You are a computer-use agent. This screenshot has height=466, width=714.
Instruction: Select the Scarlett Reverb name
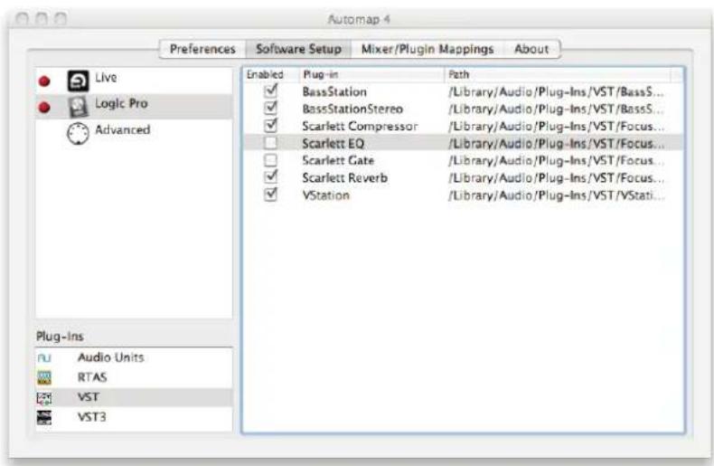pyautogui.click(x=344, y=178)
